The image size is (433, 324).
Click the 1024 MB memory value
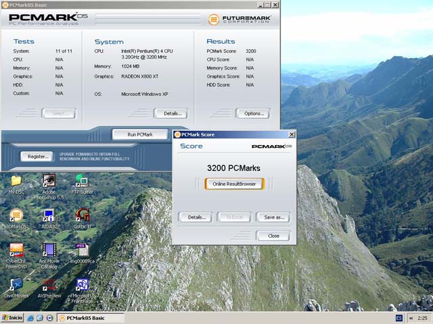(131, 66)
